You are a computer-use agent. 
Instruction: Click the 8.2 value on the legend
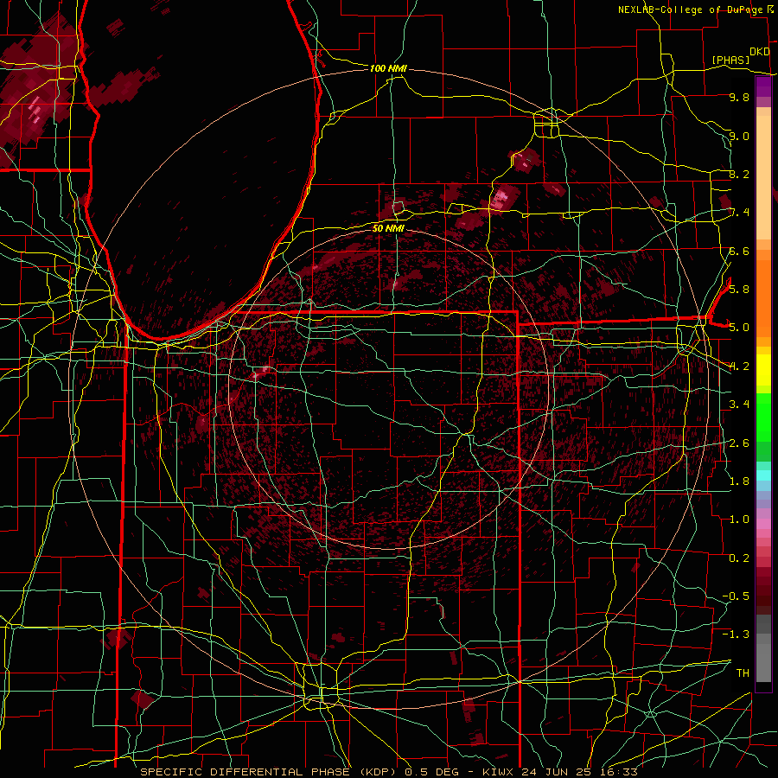(x=739, y=174)
